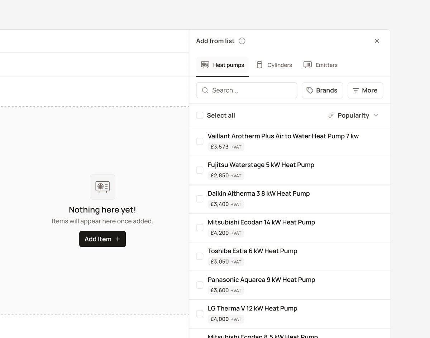Click the £4,200 +VAT price tag
This screenshot has width=430, height=338.
(226, 233)
